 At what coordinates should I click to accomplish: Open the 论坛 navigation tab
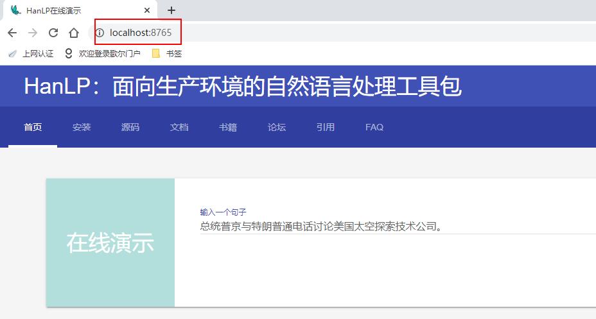tap(277, 127)
